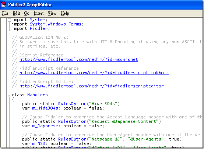Click the Fiddler2 ScriptEditor title bar icon
Viewport: 204px width, 149px height.
(3, 4)
